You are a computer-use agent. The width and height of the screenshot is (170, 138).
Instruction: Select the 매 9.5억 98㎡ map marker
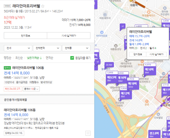click(x=112, y=78)
